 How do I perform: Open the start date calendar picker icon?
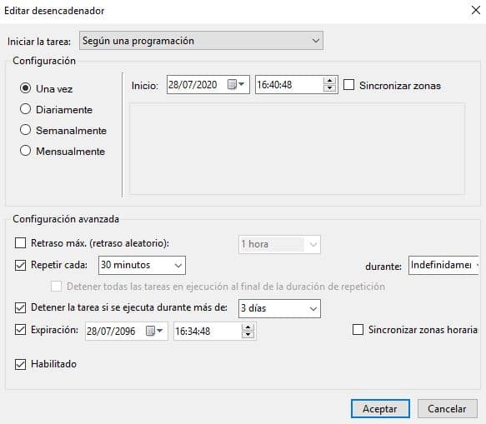tap(236, 84)
